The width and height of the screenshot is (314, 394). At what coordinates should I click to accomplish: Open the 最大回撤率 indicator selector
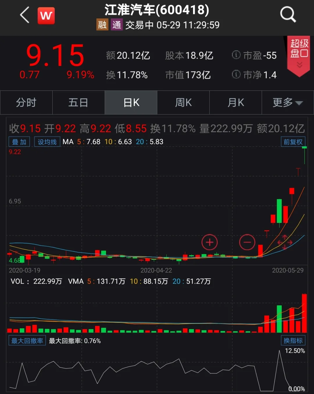(27, 341)
